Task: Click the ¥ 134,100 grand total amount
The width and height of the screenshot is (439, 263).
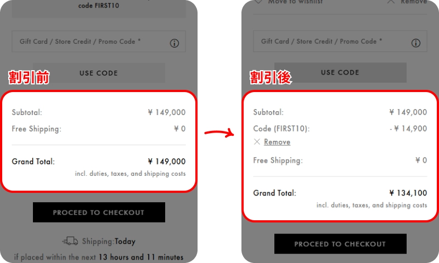Action: coord(408,193)
